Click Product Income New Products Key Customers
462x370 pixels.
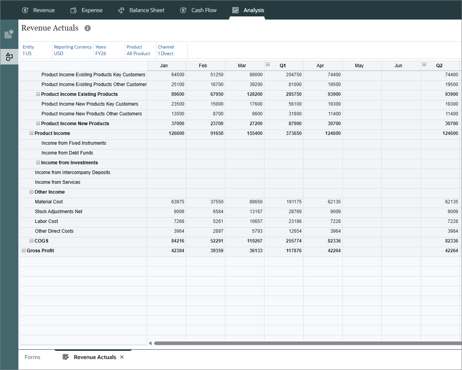click(90, 104)
